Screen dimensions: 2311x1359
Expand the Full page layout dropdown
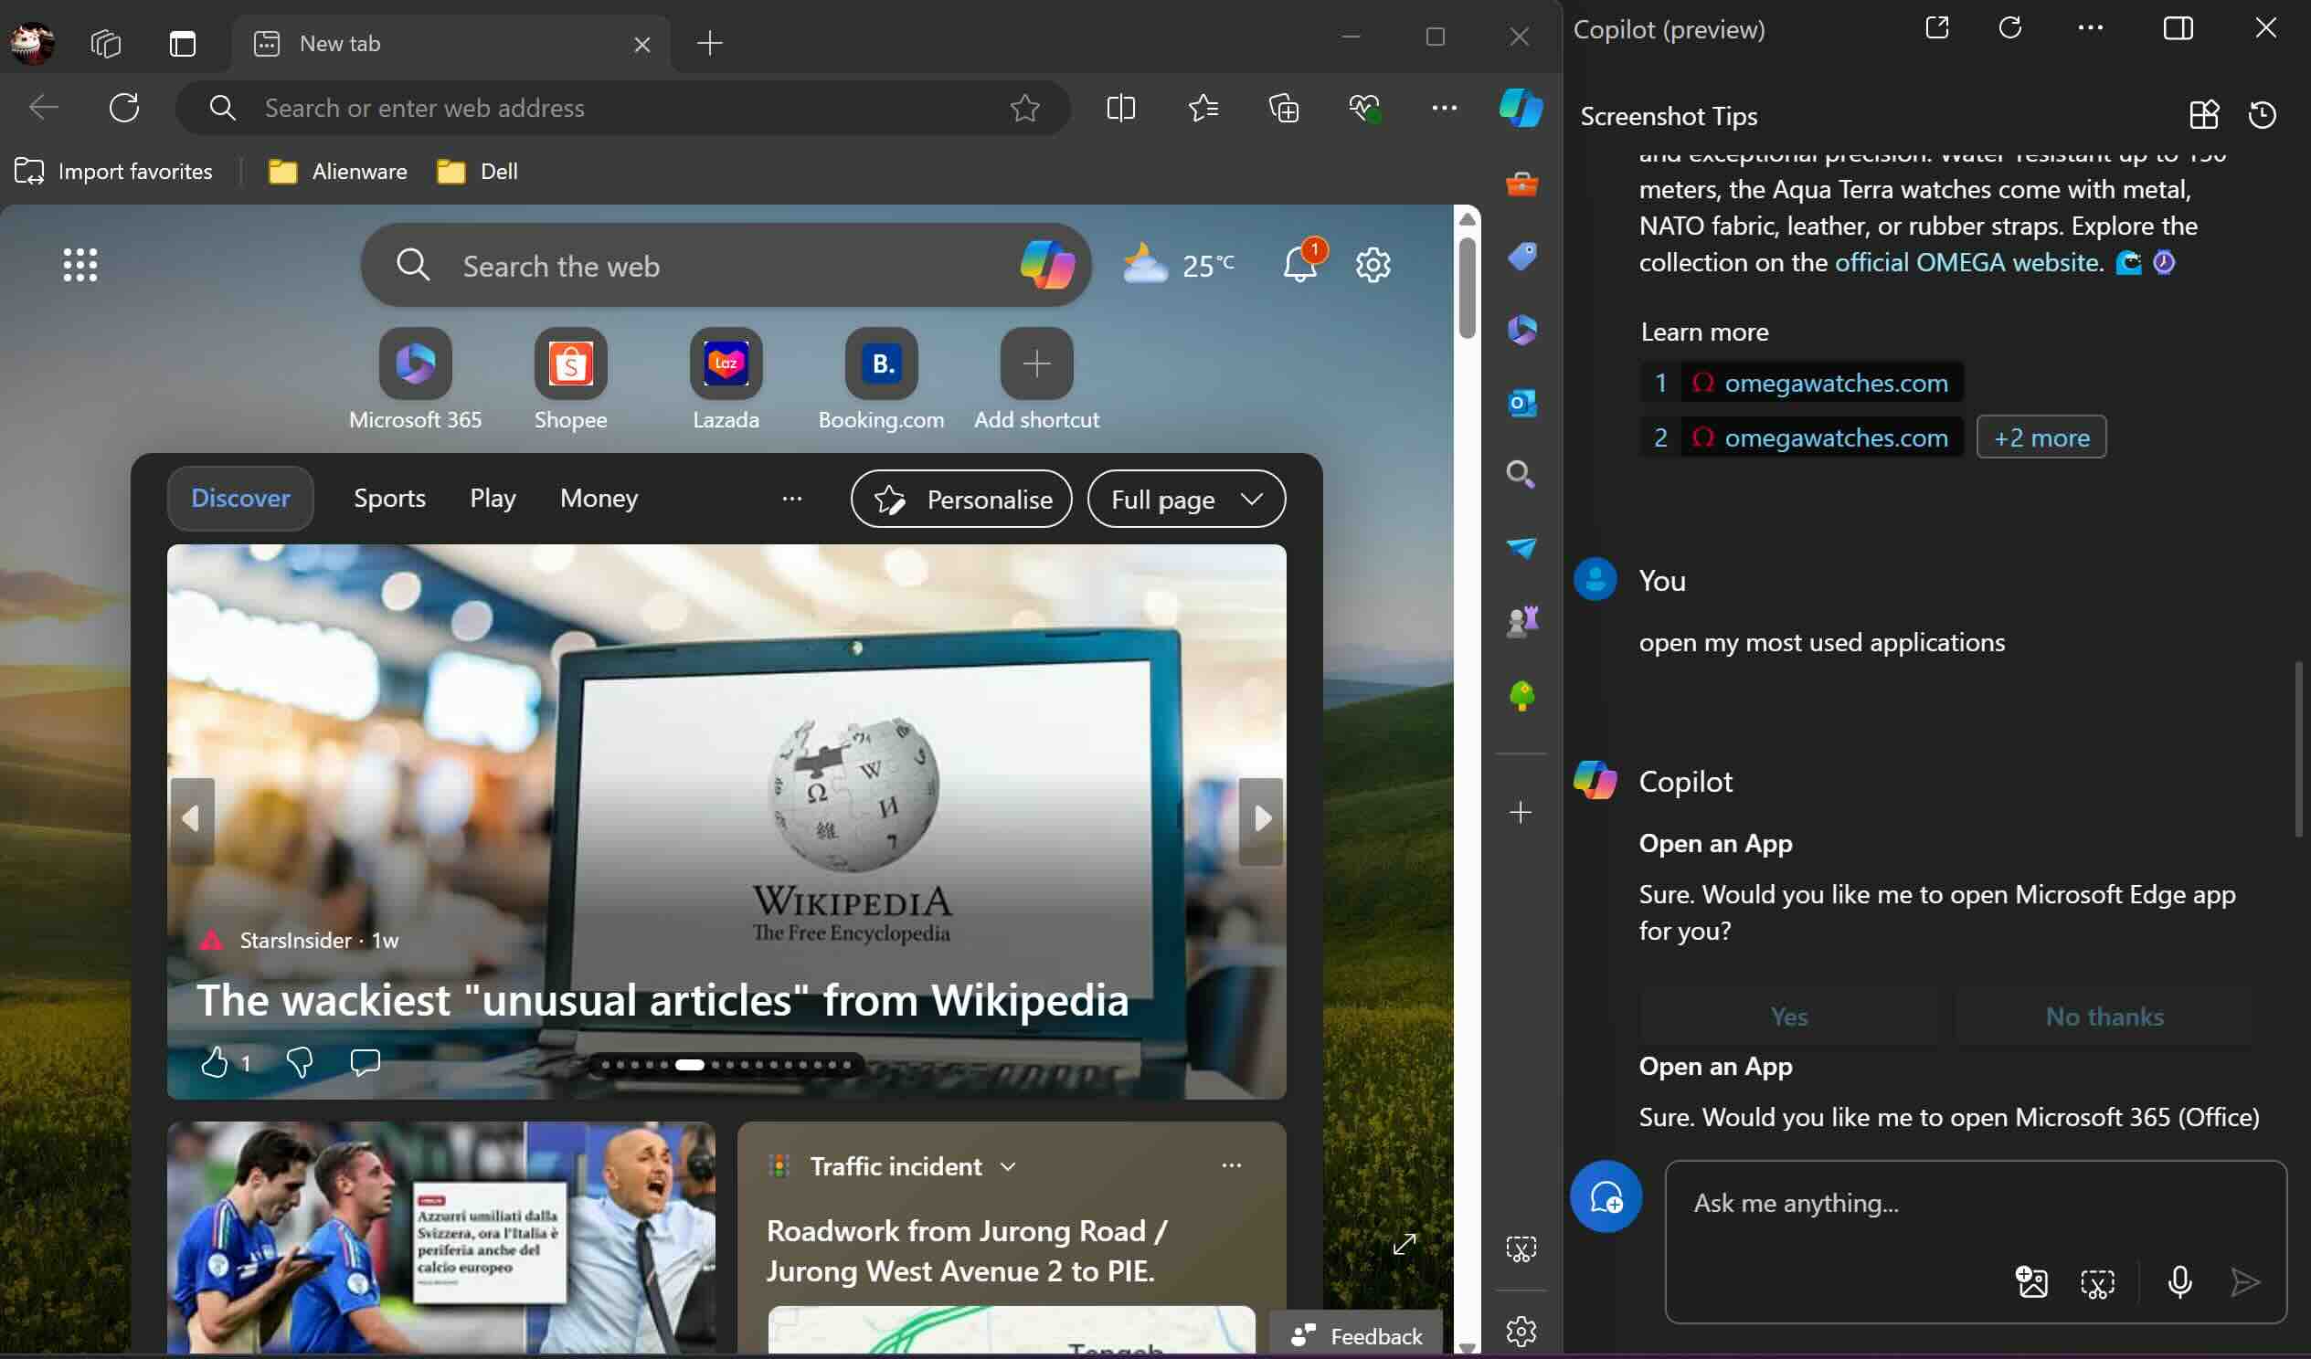1187,500
